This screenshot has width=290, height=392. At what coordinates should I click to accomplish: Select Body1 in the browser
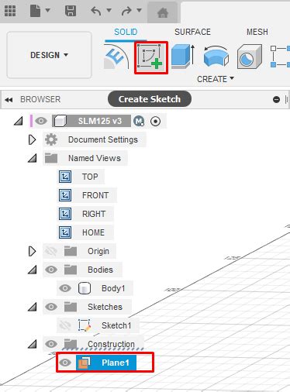113,288
